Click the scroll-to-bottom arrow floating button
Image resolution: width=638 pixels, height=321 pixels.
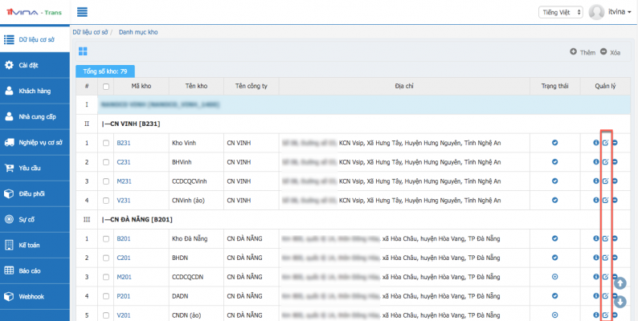620,303
